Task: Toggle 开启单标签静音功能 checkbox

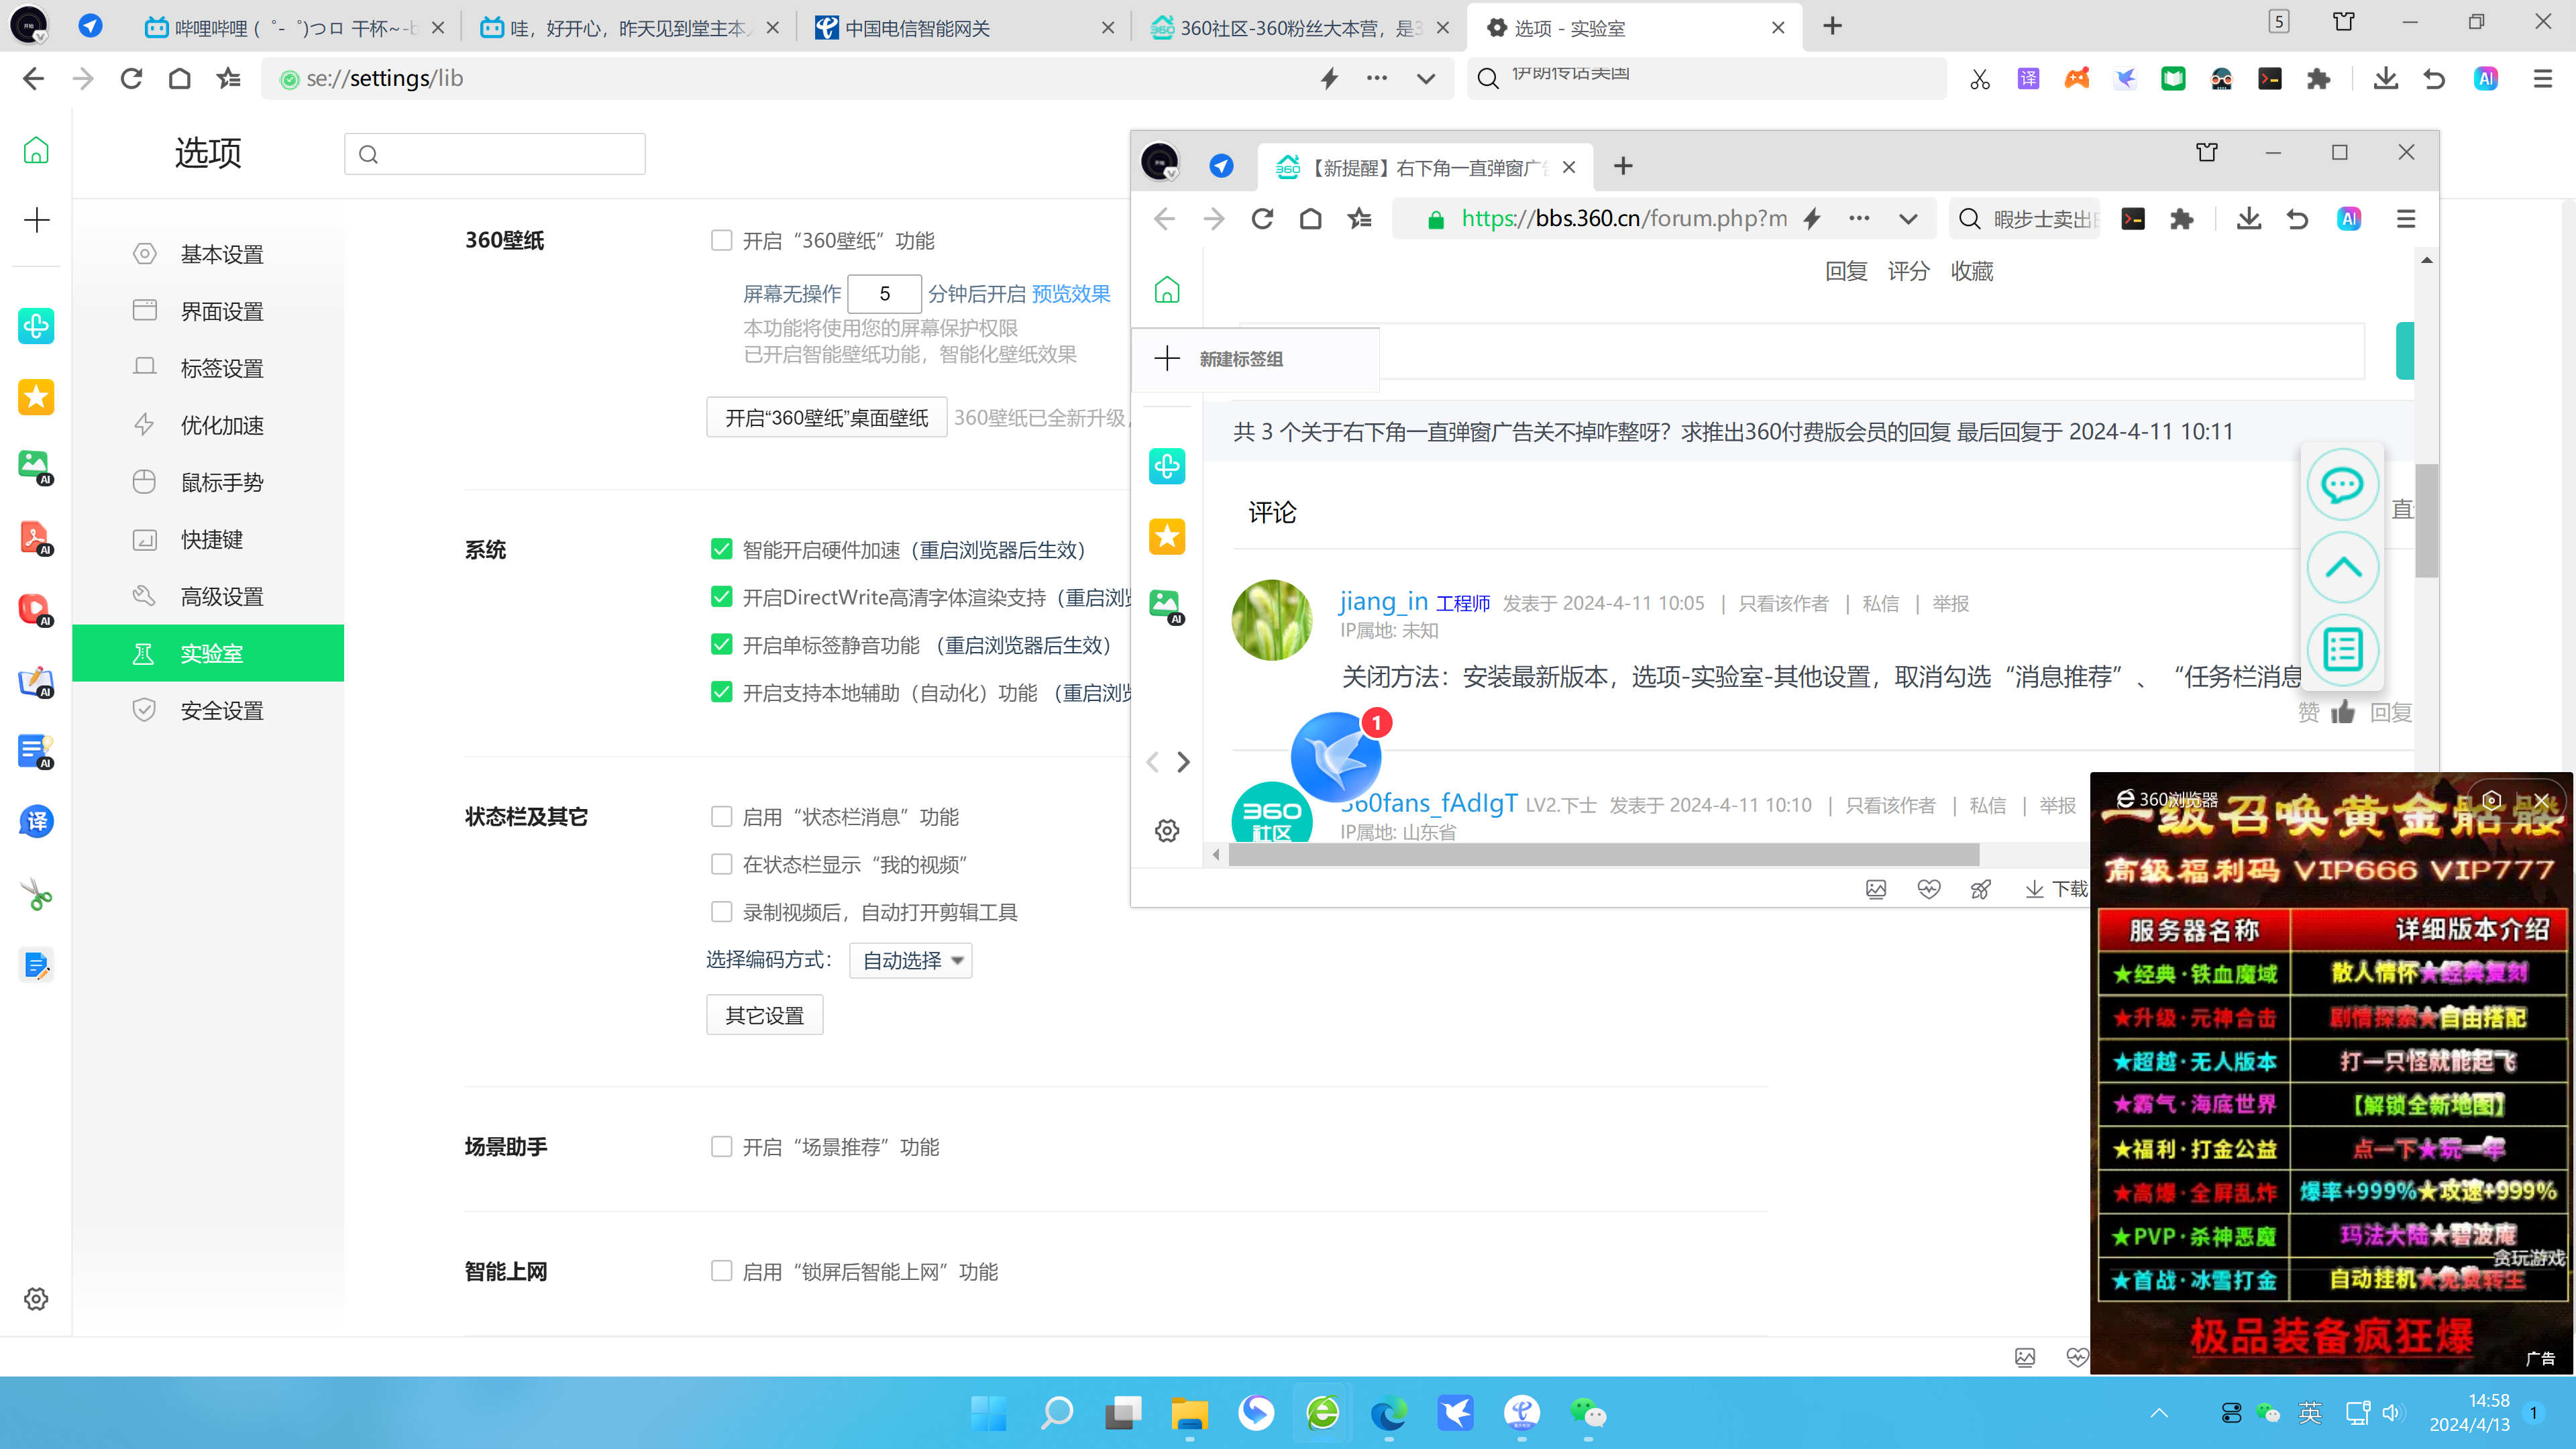Action: [721, 645]
